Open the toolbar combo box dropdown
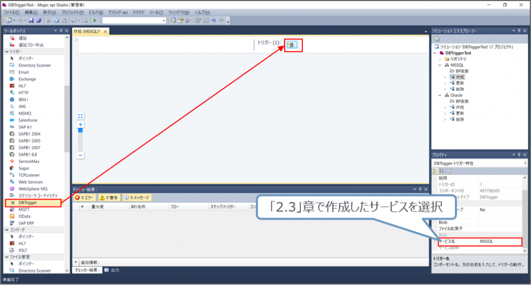 pyautogui.click(x=164, y=20)
